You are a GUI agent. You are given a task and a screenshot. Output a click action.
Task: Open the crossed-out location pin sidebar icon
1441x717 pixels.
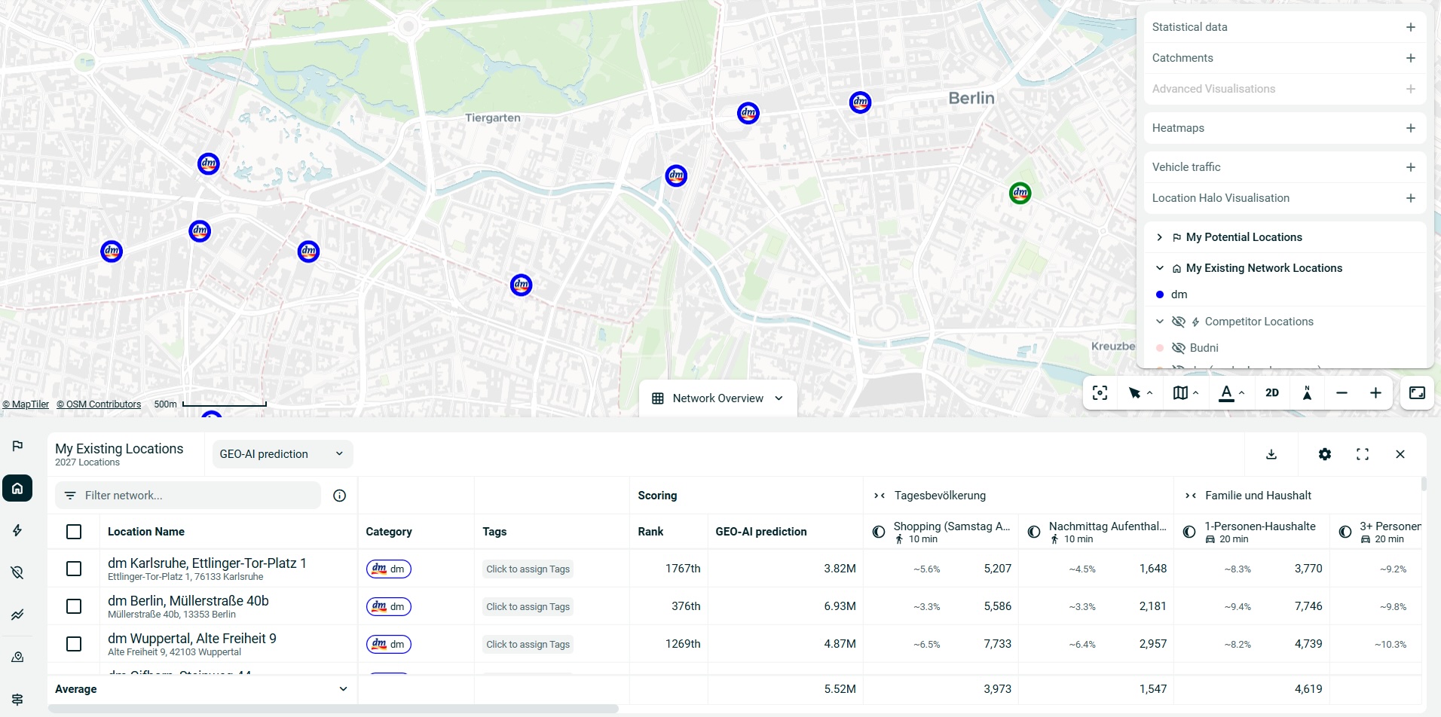click(17, 572)
